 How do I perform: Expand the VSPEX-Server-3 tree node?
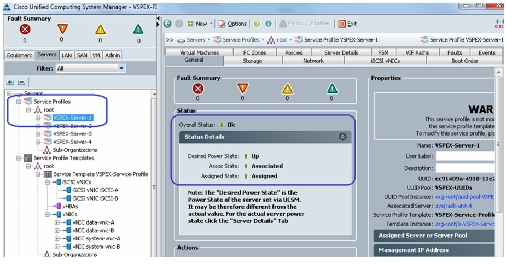coord(38,134)
